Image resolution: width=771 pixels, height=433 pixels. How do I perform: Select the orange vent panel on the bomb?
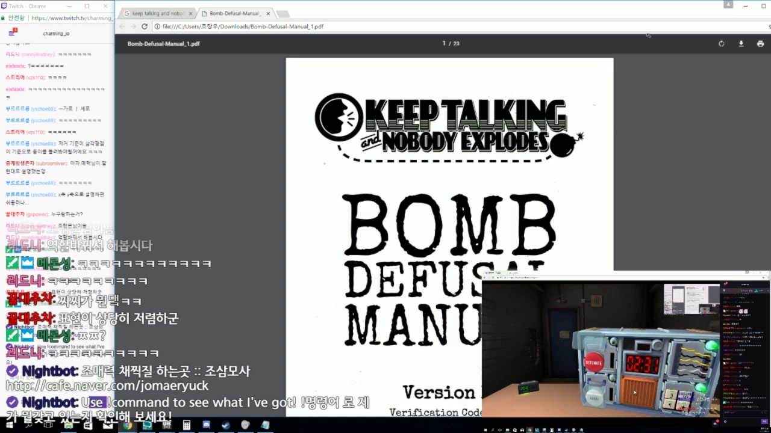638,391
